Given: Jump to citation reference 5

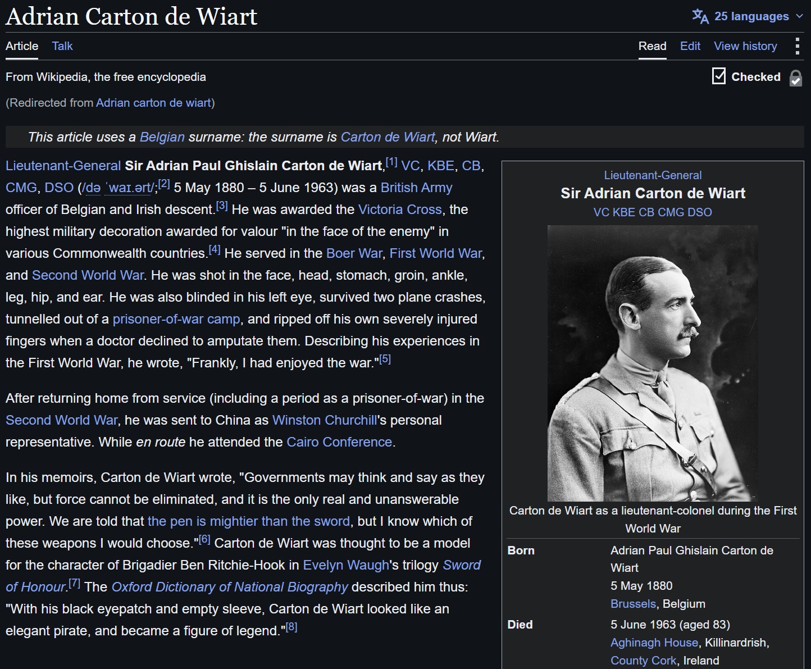Looking at the screenshot, I should [385, 359].
